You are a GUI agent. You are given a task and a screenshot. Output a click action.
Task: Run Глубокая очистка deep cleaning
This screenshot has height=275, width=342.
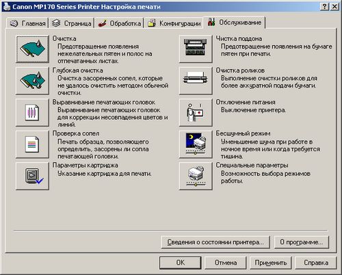[32, 81]
